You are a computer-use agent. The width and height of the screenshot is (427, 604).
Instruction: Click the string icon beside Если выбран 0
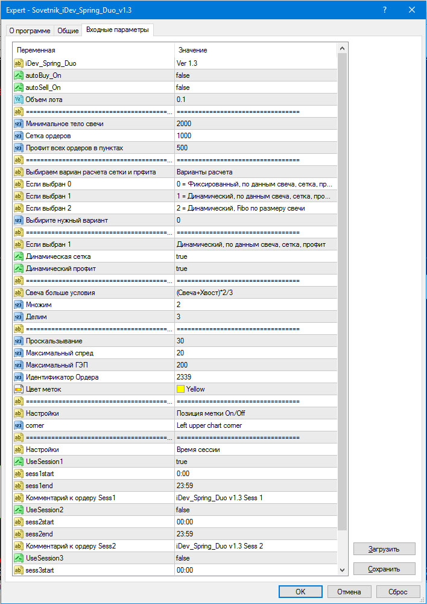point(19,184)
